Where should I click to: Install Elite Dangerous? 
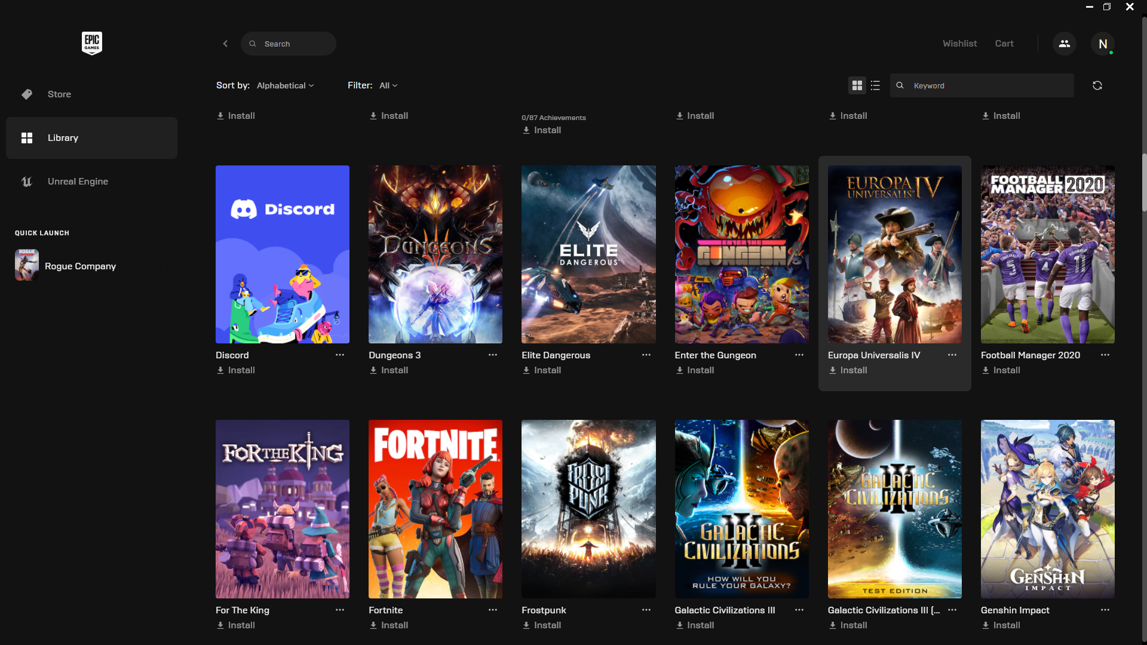542,370
